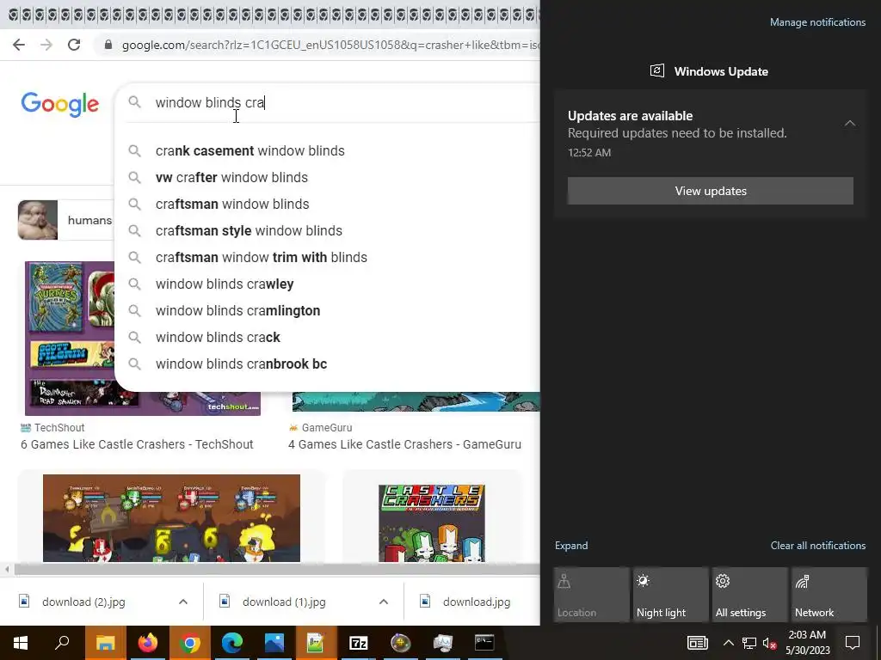This screenshot has width=881, height=660.
Task: Open 7-Zip from the taskbar
Action: [x=359, y=643]
